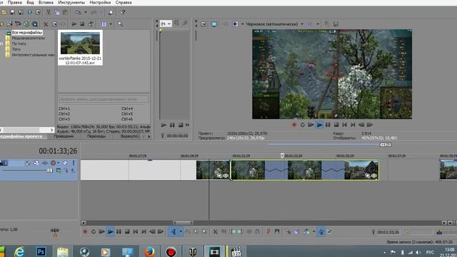This screenshot has width=457, height=257.
Task: Click Copy Snapshot to clipboard icon
Action: [x=327, y=24]
